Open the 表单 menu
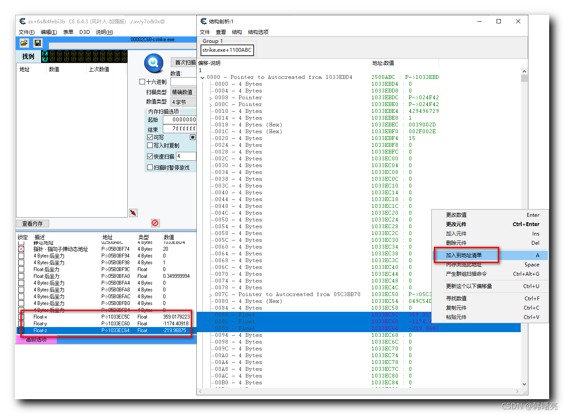Viewport: 564px width, 414px height. [68, 32]
